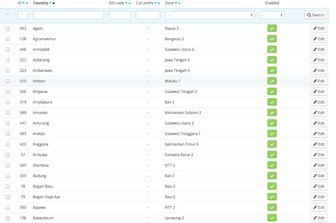Open the Enabled filter dropdown
The width and height of the screenshot is (336, 223).
pos(272,15)
